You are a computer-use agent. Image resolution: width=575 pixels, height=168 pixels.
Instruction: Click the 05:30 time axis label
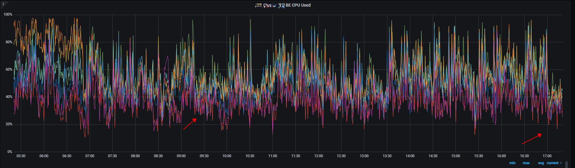click(x=21, y=156)
